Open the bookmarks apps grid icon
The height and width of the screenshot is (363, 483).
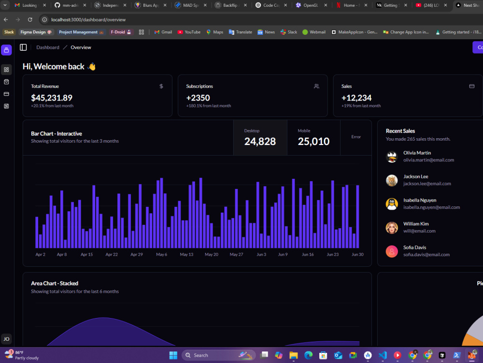point(142,32)
